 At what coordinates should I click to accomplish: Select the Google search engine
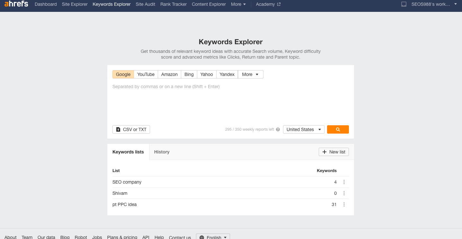[123, 74]
